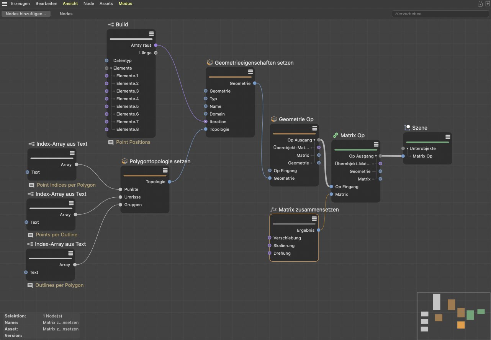Open the hamburger menu icon in menu bar
The width and height of the screenshot is (491, 340).
5,3
